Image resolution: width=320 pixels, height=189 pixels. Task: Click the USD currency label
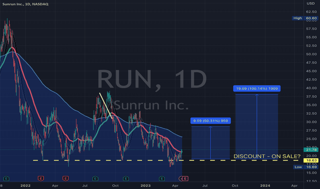click(x=311, y=3)
